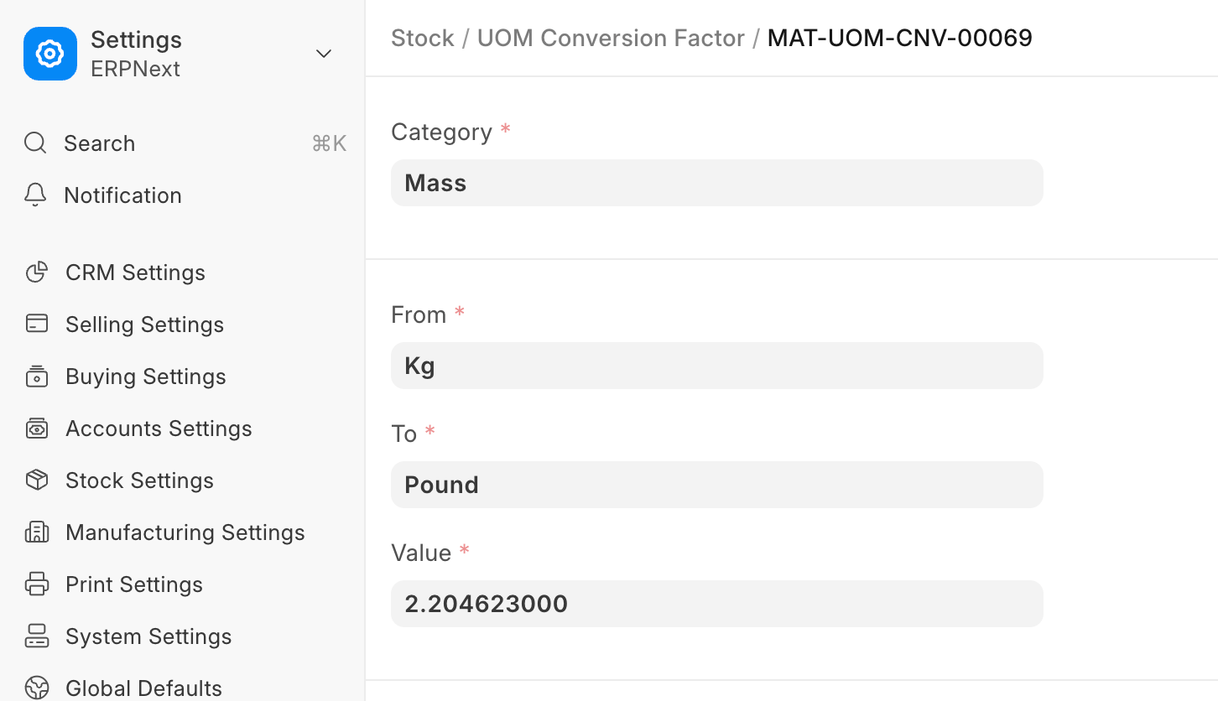1218x701 pixels.
Task: Open Global Defaults from sidebar
Action: point(143,688)
